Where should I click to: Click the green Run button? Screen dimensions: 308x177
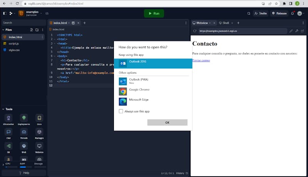[154, 13]
